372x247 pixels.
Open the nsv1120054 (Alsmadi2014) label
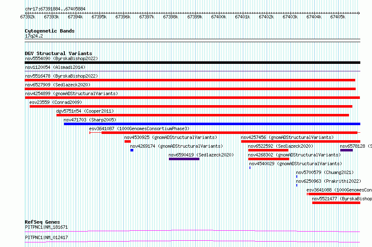coord(55,67)
